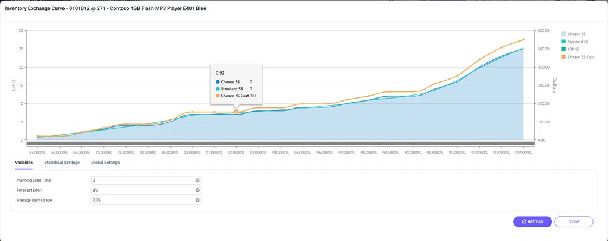Image resolution: width=609 pixels, height=241 pixels.
Task: Click the 92.0000% axis label
Action: 236,153
